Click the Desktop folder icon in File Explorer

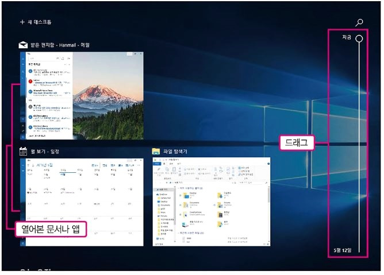point(186,195)
